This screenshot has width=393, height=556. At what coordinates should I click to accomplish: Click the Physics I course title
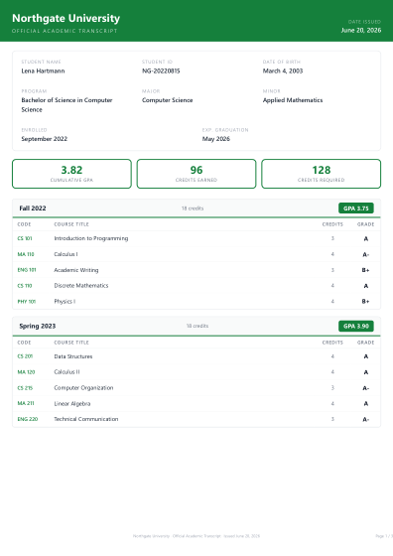[x=65, y=302]
